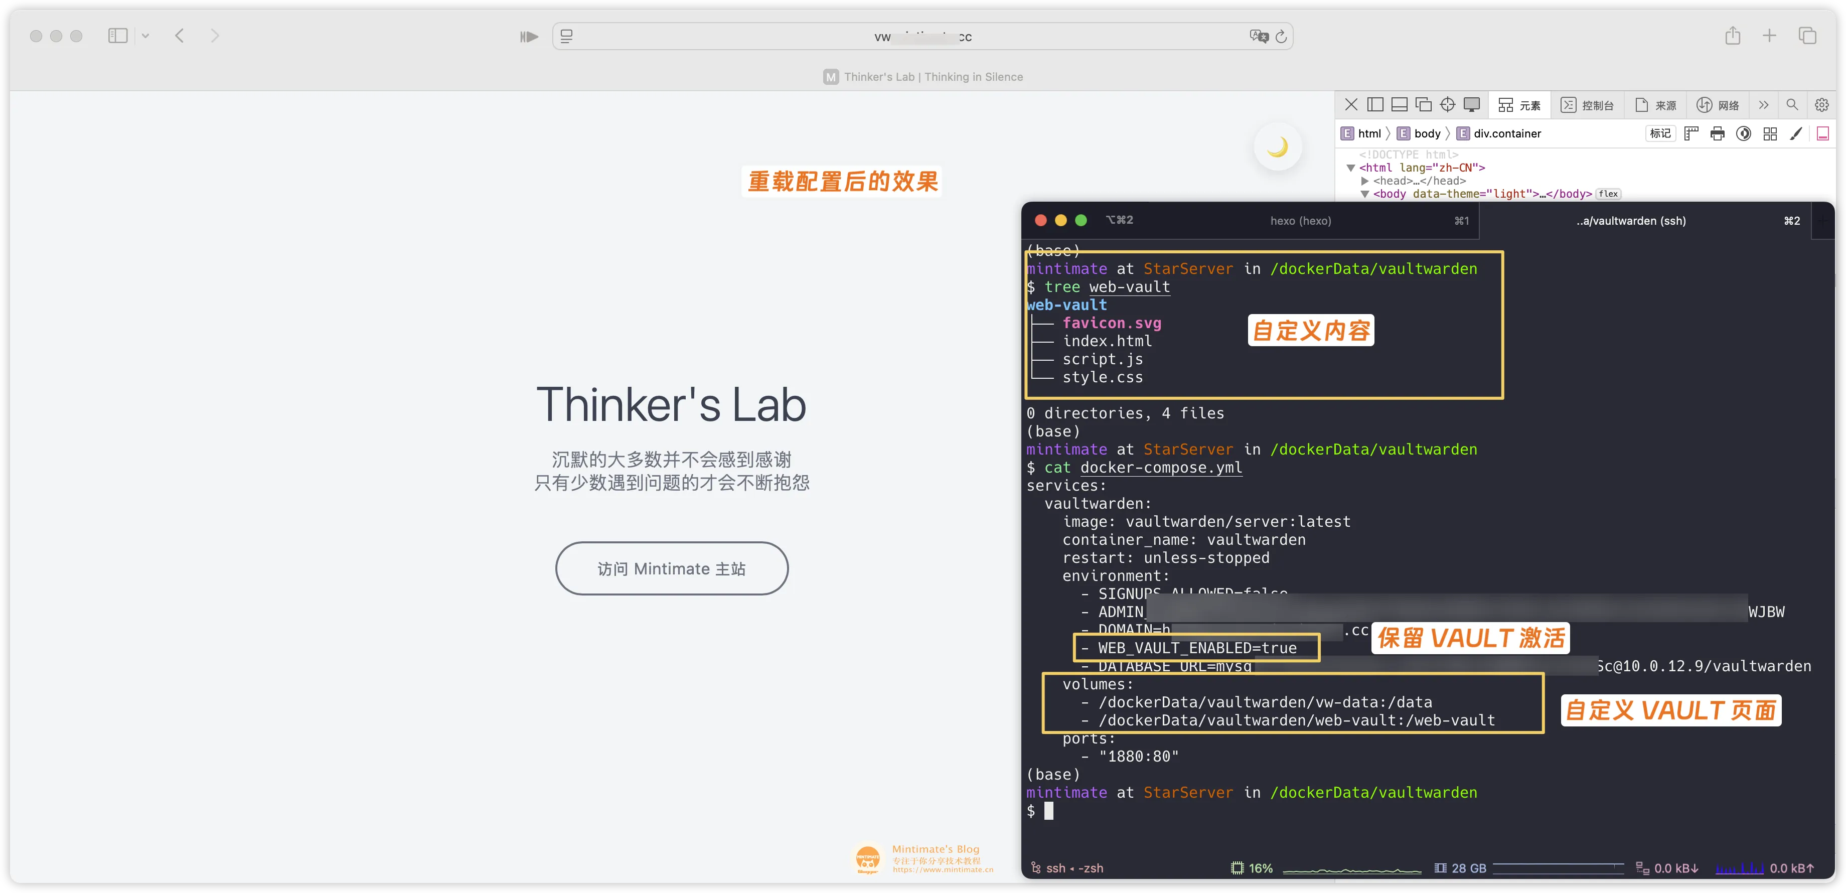The width and height of the screenshot is (1846, 893).
Task: Dock the inspector to the side
Action: [1375, 105]
